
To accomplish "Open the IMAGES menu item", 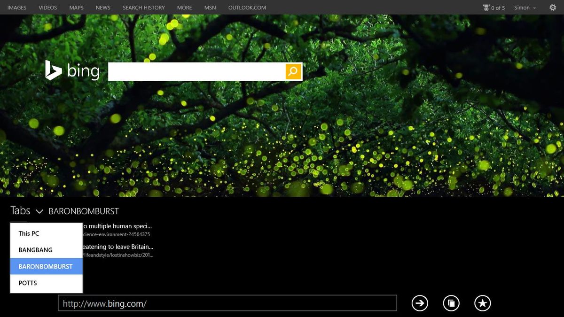I will coord(17,8).
